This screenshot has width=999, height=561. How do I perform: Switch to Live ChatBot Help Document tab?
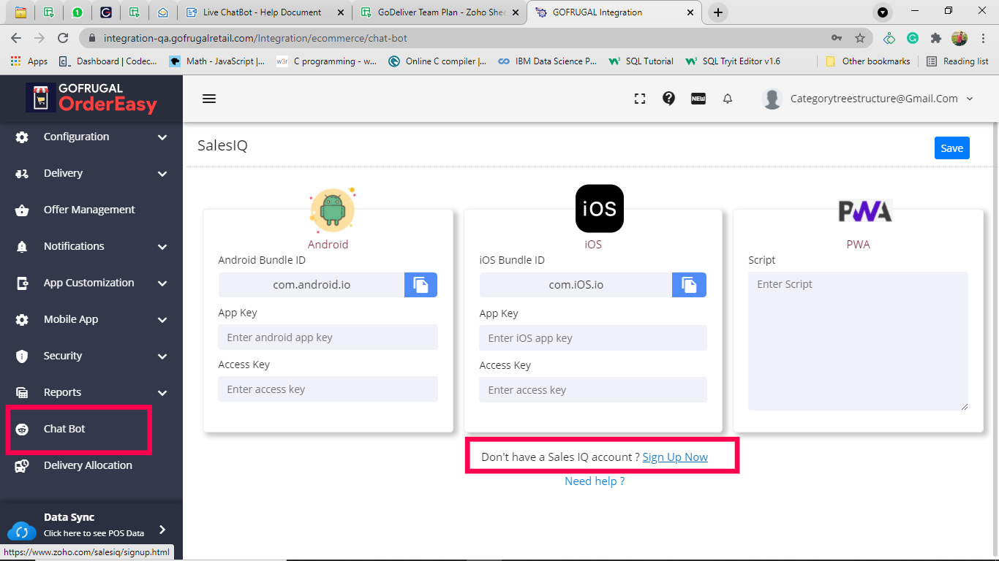(x=263, y=12)
